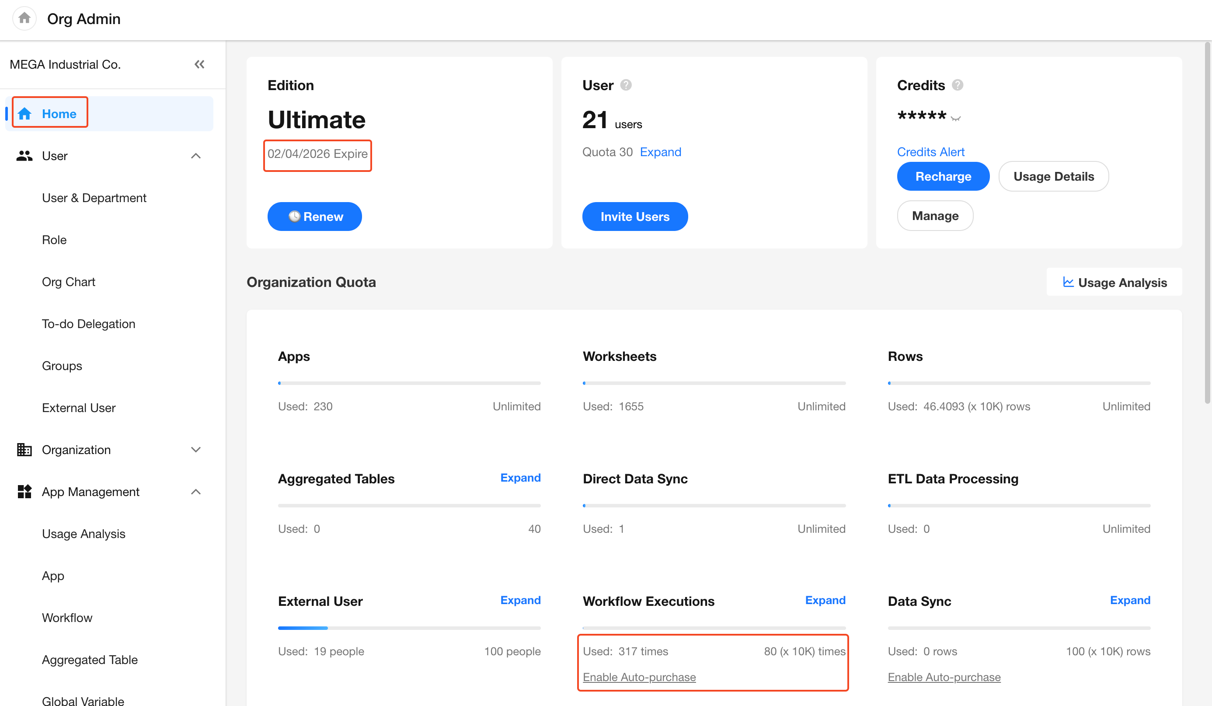This screenshot has width=1212, height=706.
Task: Click the External User usage progress bar
Action: (409, 628)
